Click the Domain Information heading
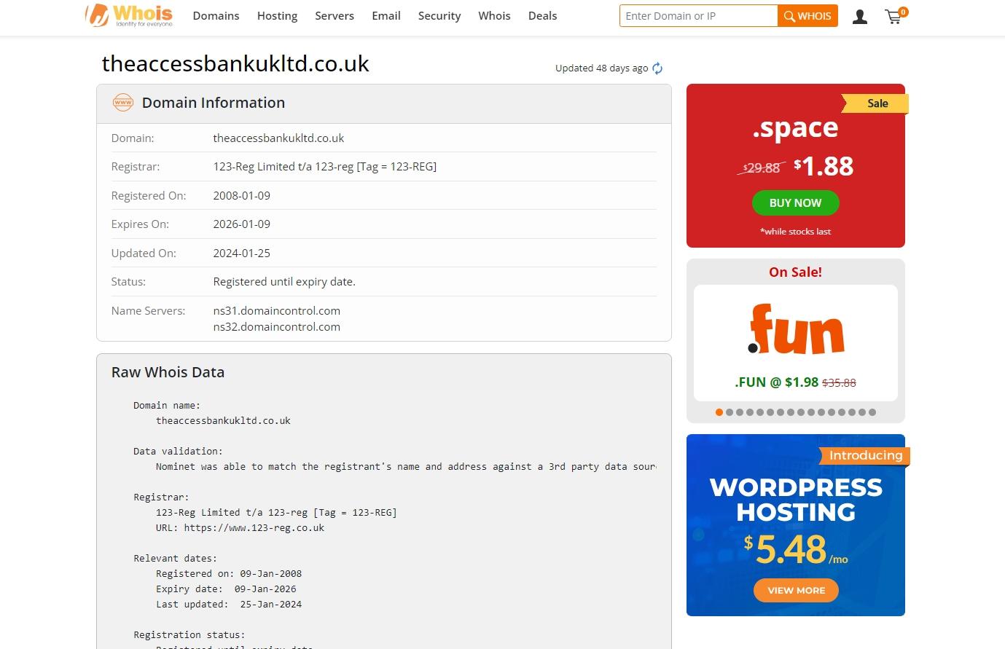1005x649 pixels. tap(214, 103)
